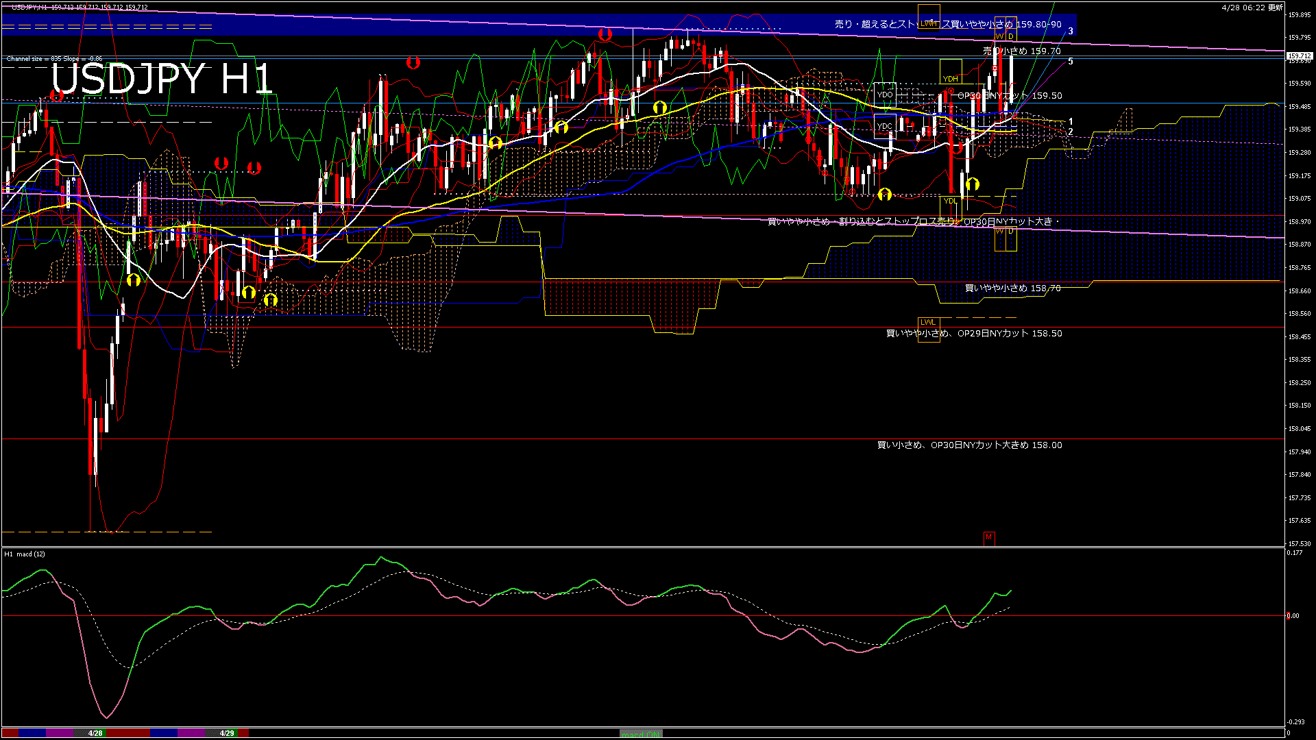The image size is (1316, 740).
Task: Click the USDJPY H1 chart title text
Action: (x=162, y=79)
